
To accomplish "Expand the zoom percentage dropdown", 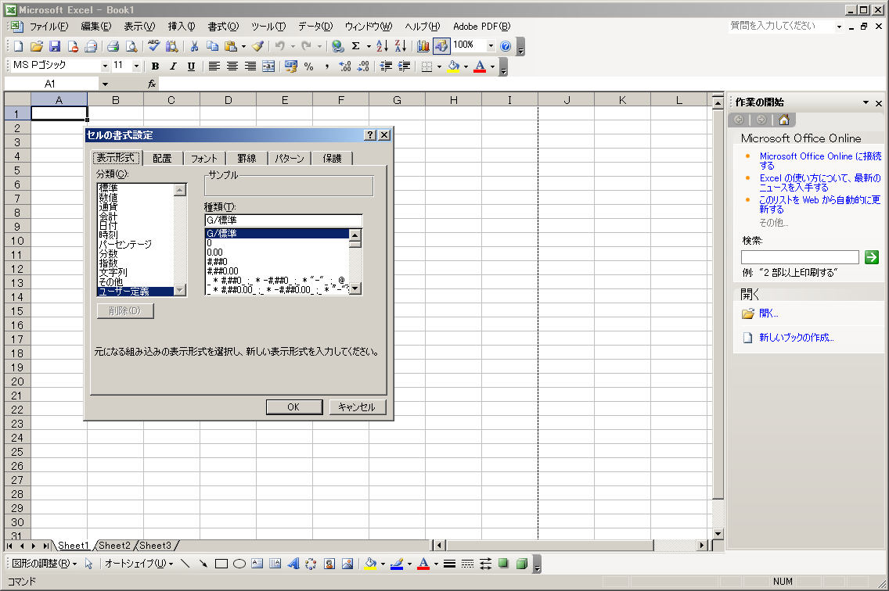I will pos(491,46).
